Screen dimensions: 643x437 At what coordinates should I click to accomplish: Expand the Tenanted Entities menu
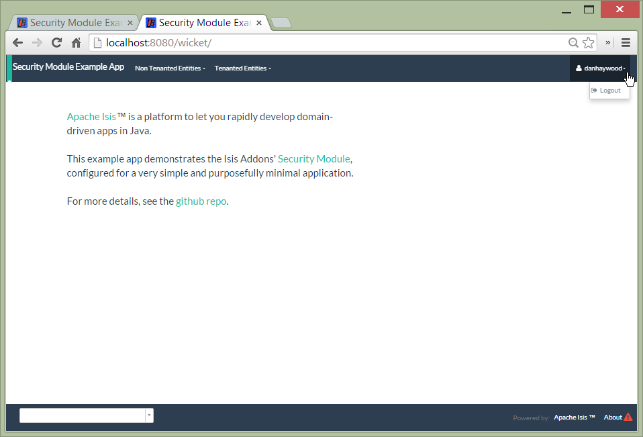pyautogui.click(x=242, y=68)
